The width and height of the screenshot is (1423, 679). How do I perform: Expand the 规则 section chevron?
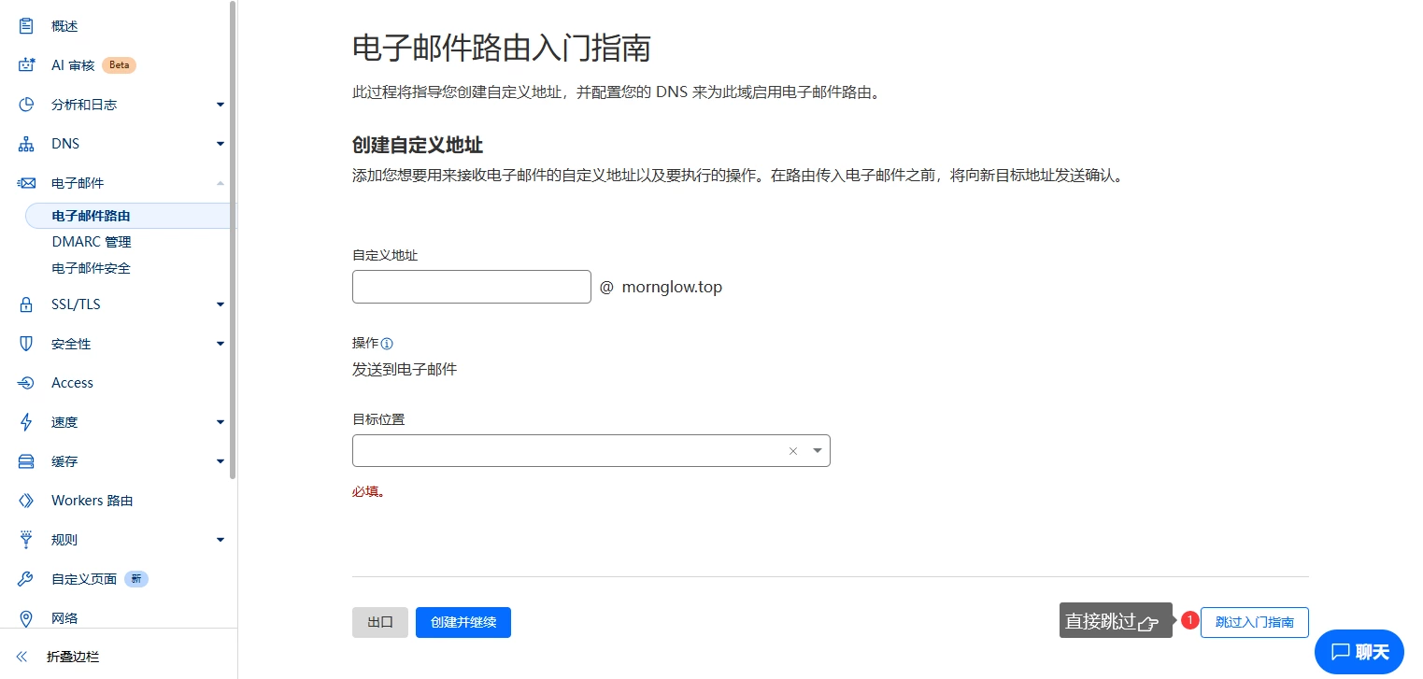coord(220,539)
